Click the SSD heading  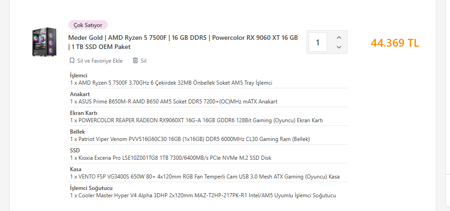tap(75, 151)
